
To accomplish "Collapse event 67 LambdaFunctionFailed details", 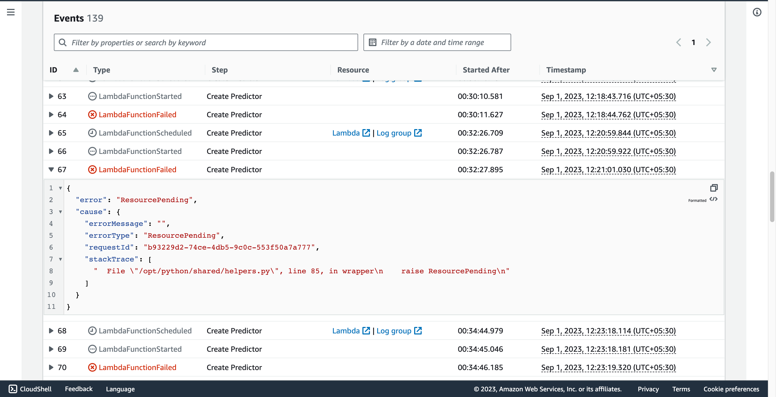I will click(x=51, y=170).
